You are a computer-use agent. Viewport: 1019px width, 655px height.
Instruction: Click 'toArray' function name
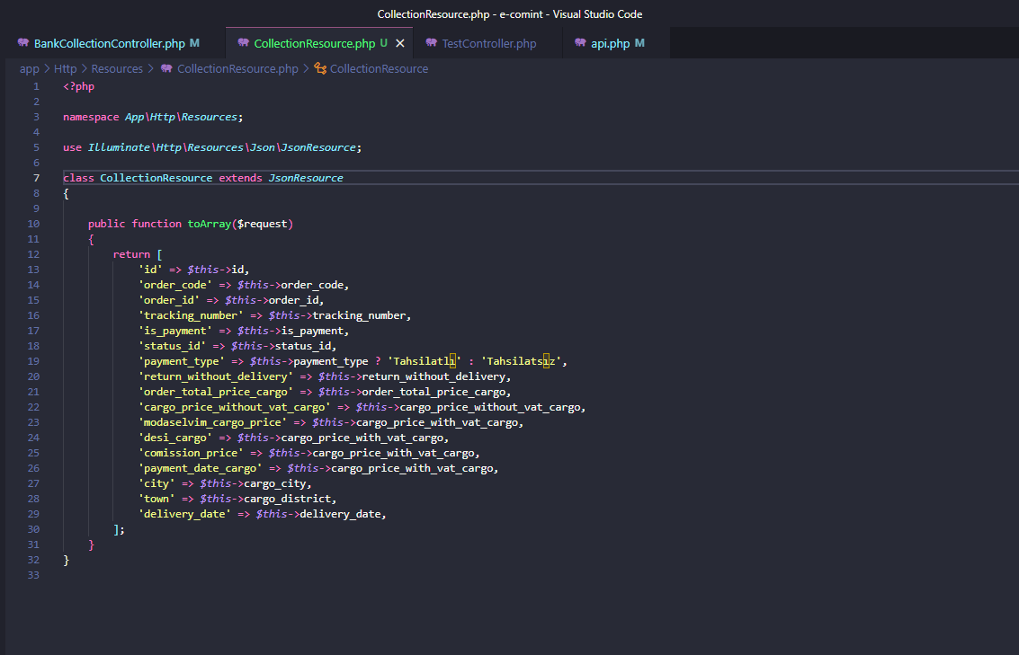(x=210, y=224)
